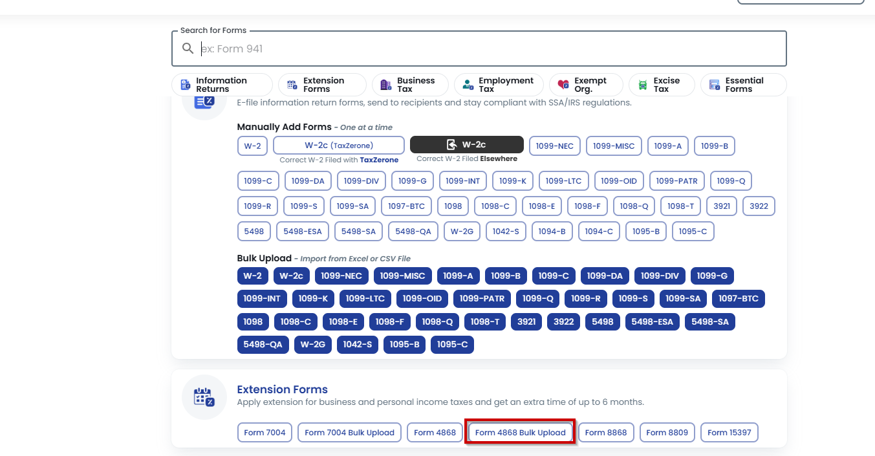Click the Employment Tax person icon
The height and width of the screenshot is (456, 875).
(468, 85)
